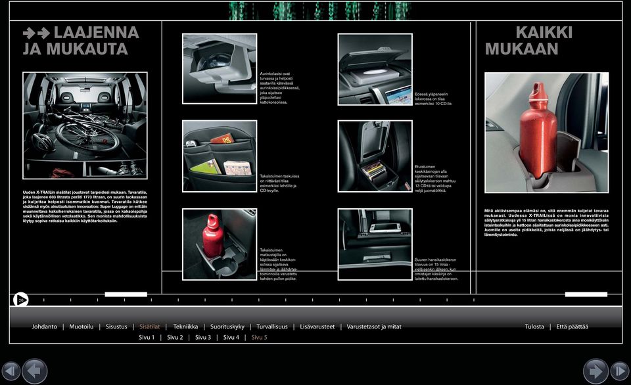Viewport: 631px width, 385px height.
Task: Advance to the next page with the right arrow
Action: pyautogui.click(x=596, y=371)
